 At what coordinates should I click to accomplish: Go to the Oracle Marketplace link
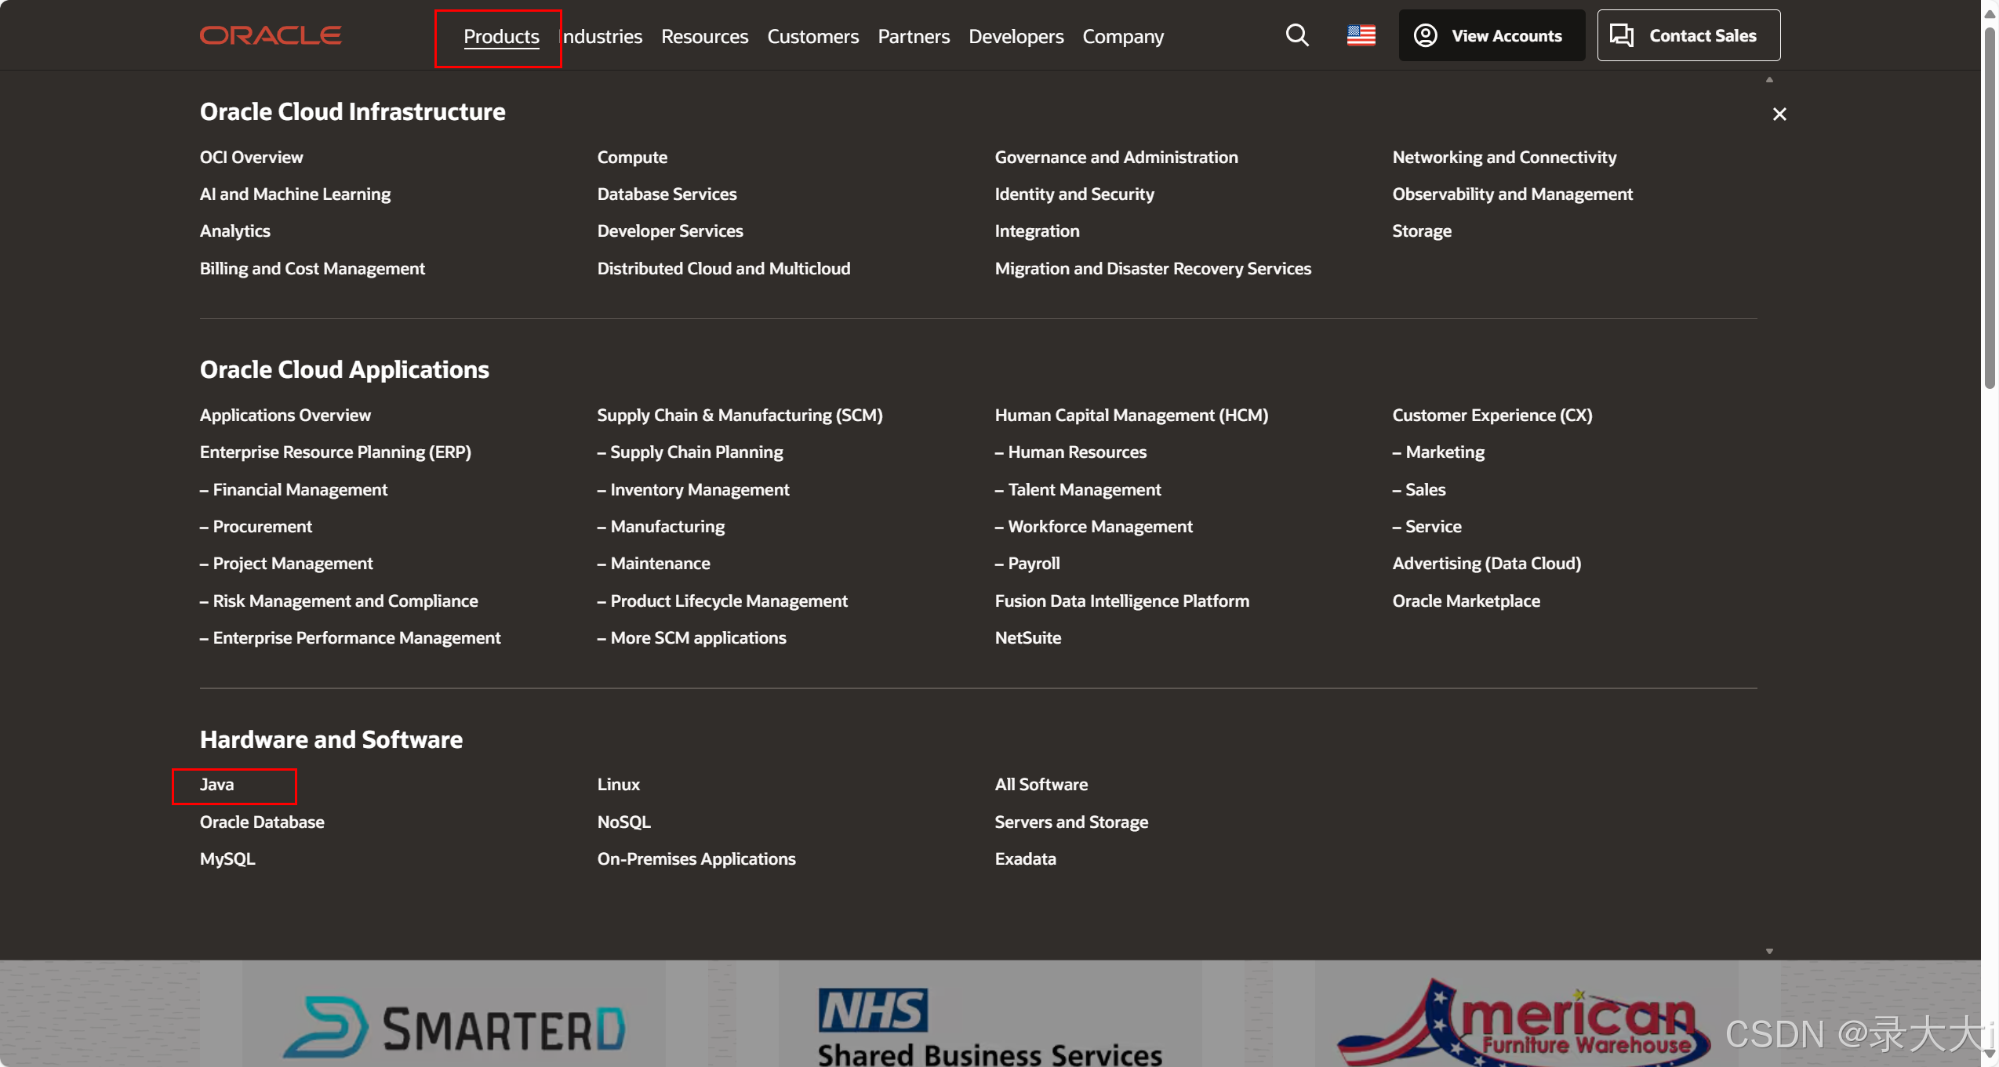click(1465, 601)
